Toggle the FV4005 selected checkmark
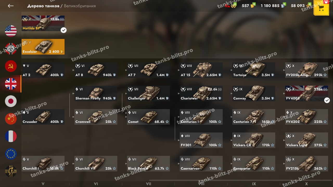Screen dimensions: 333x187 pos(327,100)
